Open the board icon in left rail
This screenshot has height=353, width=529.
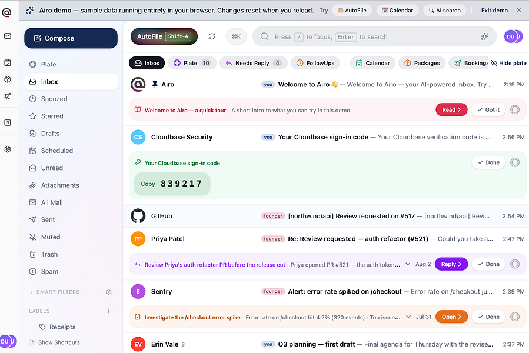(x=8, y=122)
